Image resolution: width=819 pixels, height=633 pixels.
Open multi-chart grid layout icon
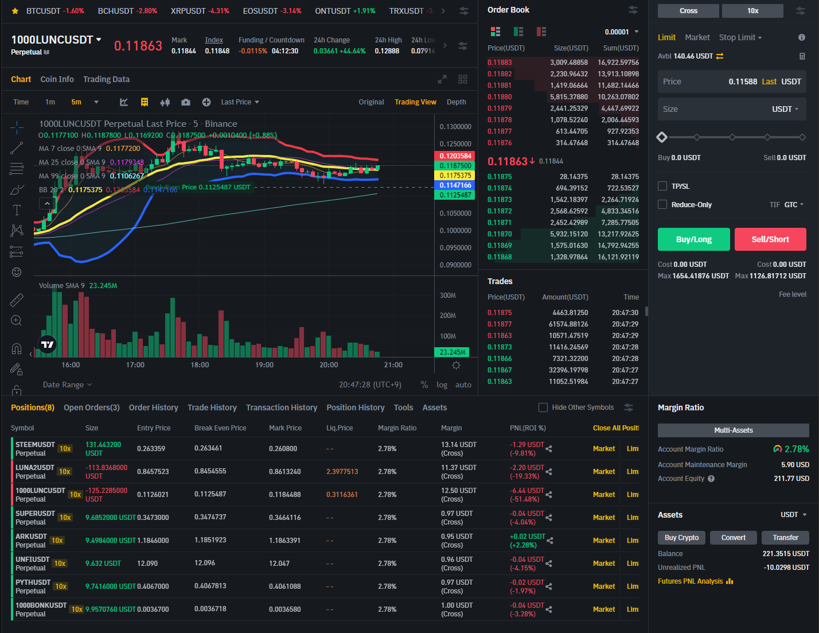(x=463, y=79)
